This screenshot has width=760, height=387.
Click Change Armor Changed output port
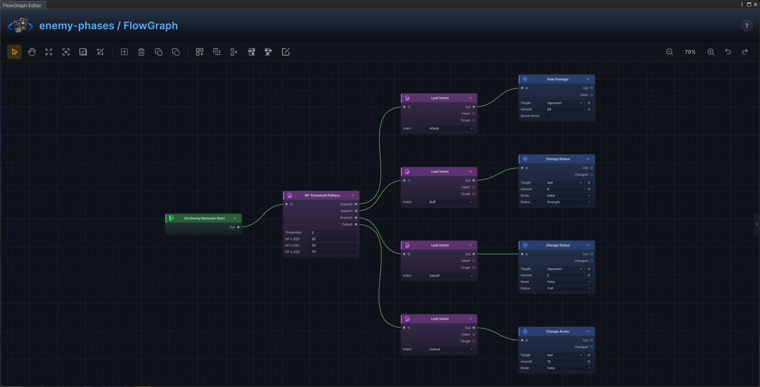point(591,347)
